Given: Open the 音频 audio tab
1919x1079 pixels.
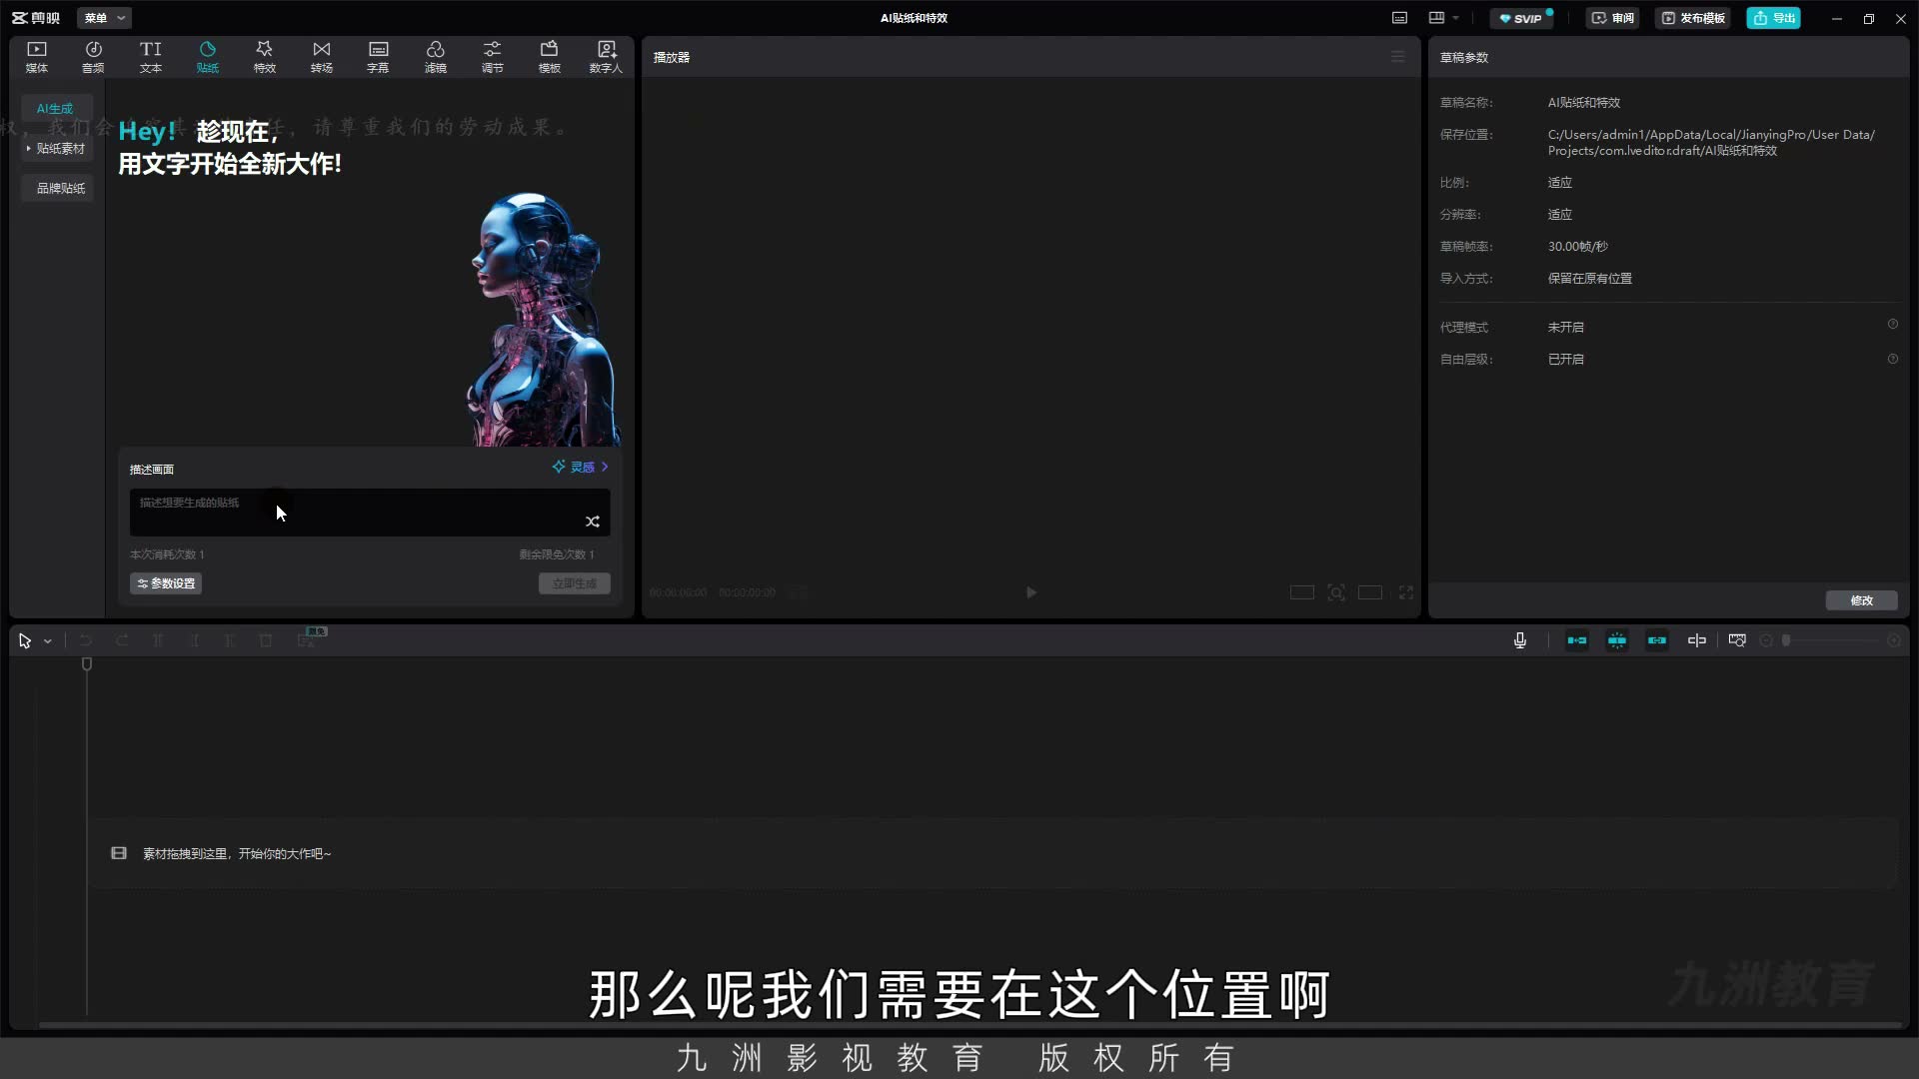Looking at the screenshot, I should pos(93,57).
